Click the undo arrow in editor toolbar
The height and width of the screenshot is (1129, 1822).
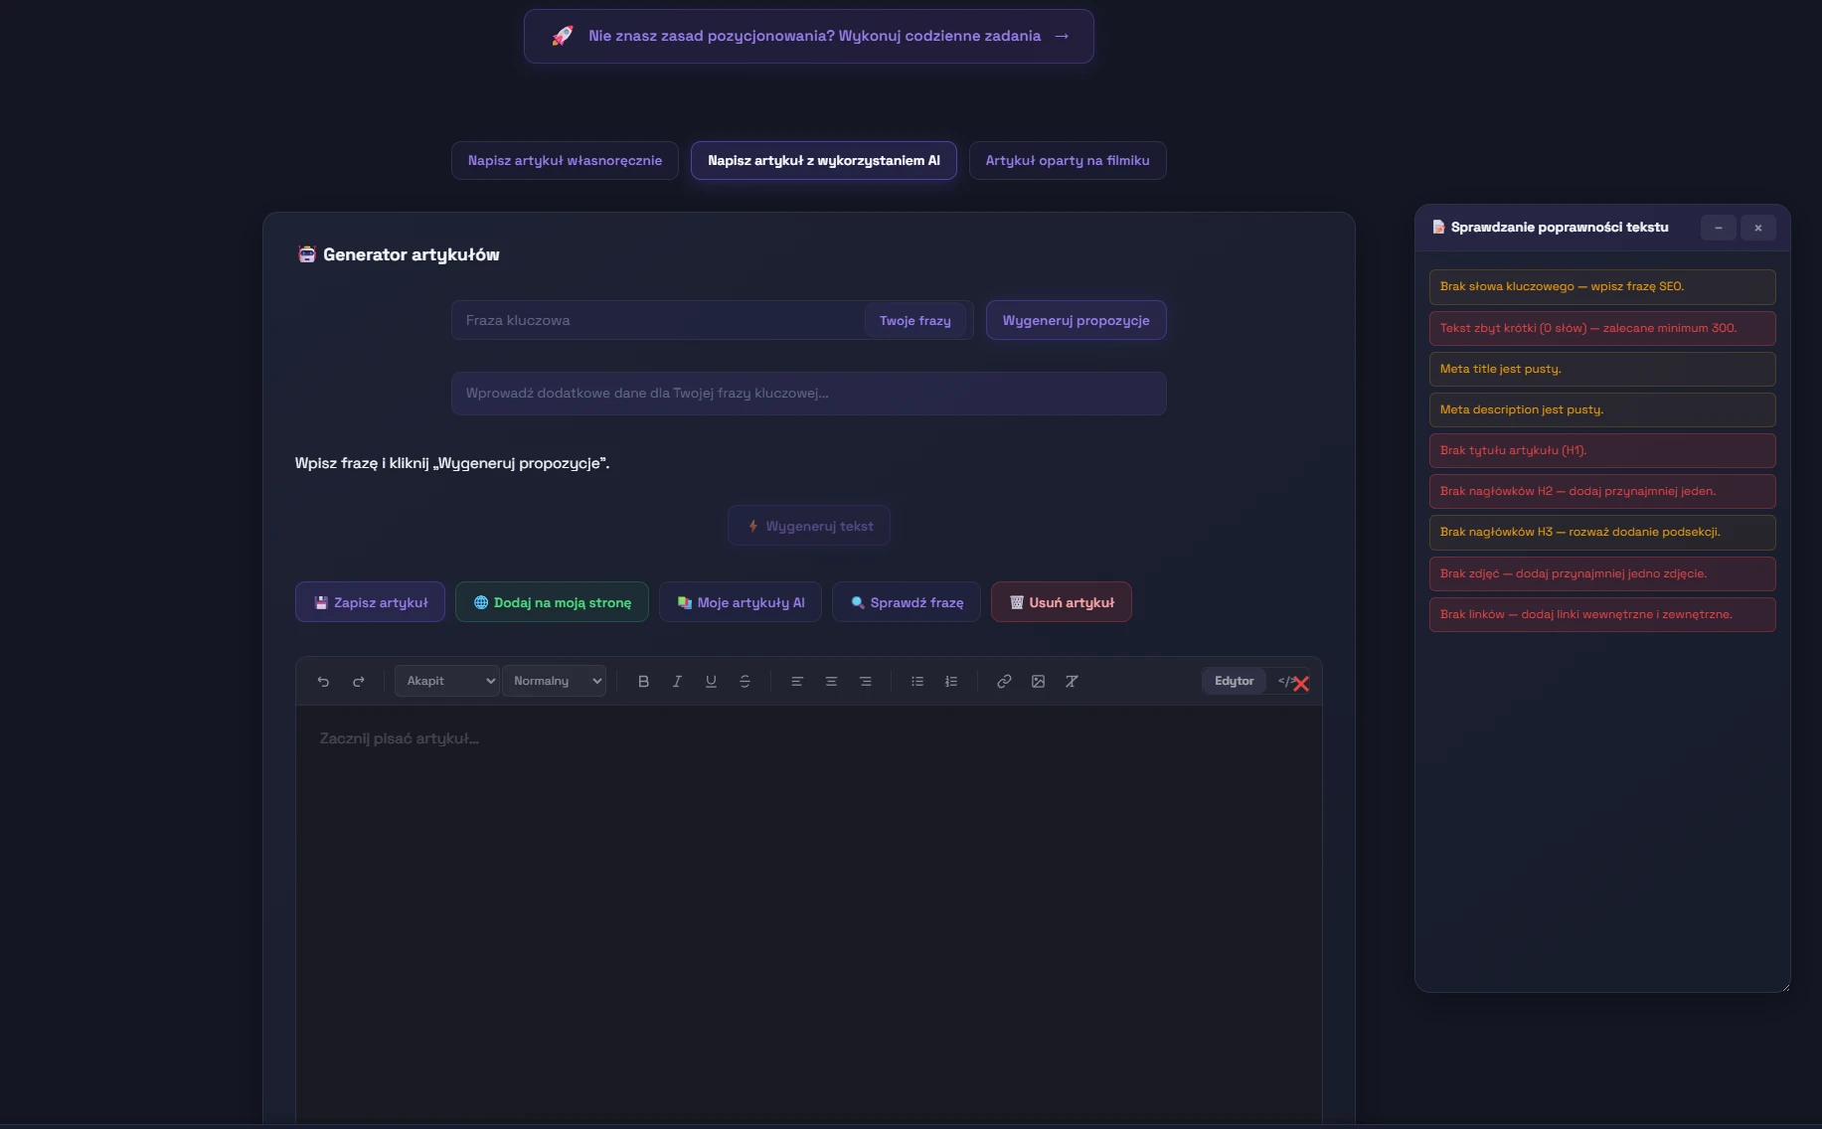pos(323,682)
